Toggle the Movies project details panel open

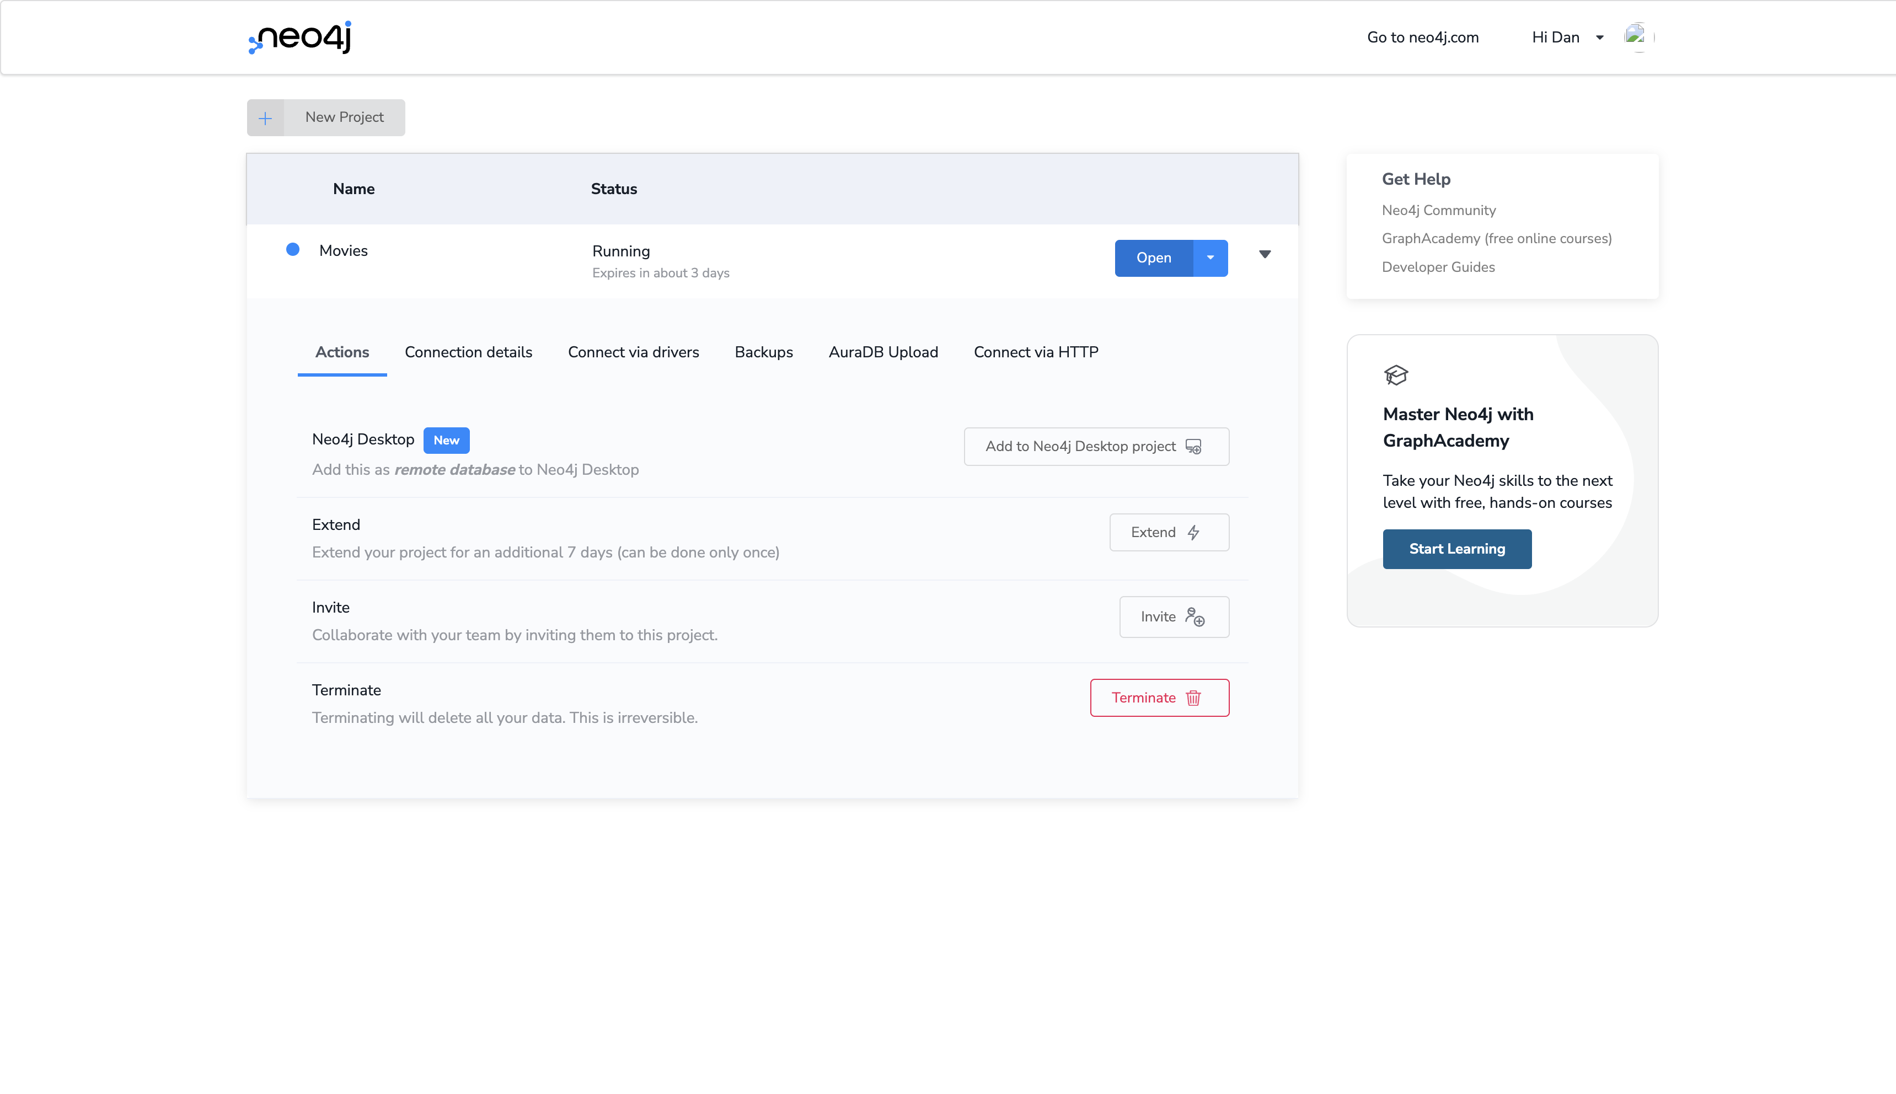click(x=1265, y=255)
